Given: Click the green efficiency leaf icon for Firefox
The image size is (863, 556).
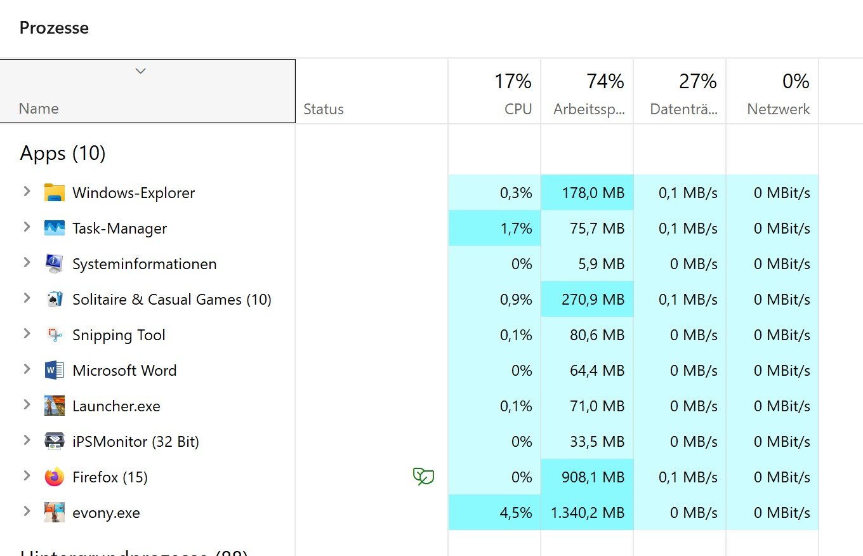Looking at the screenshot, I should tap(423, 476).
